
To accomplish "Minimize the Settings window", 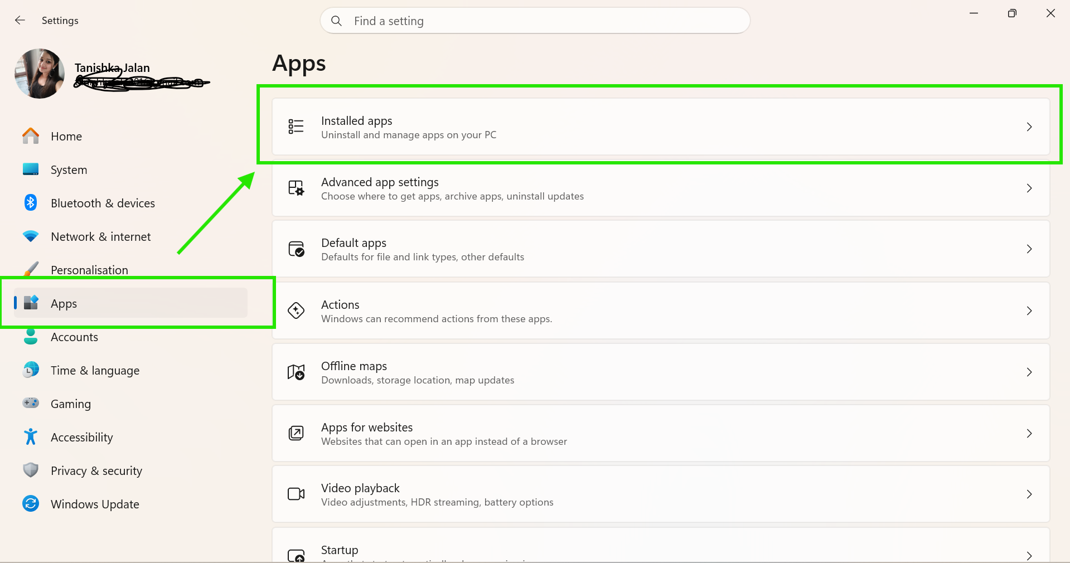I will (x=974, y=13).
